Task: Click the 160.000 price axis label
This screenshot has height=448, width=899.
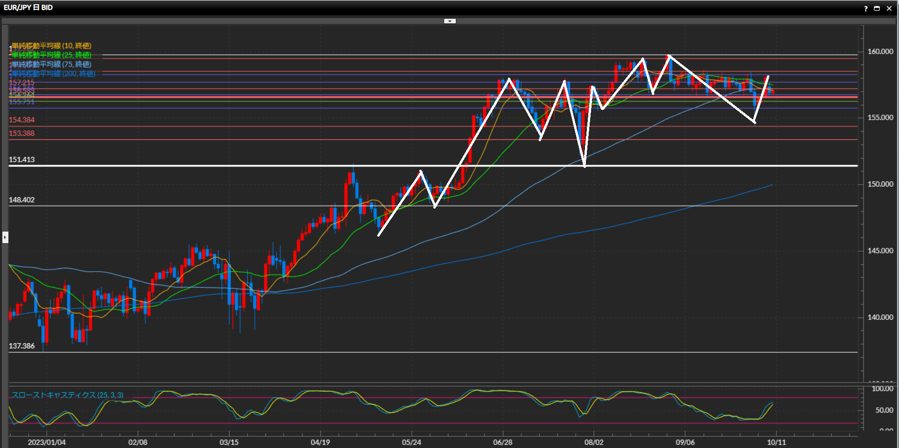Action: click(880, 51)
